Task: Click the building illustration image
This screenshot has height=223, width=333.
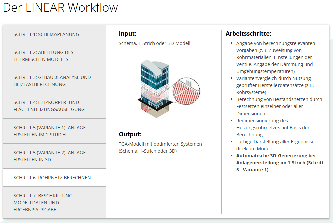Action: coord(154,88)
